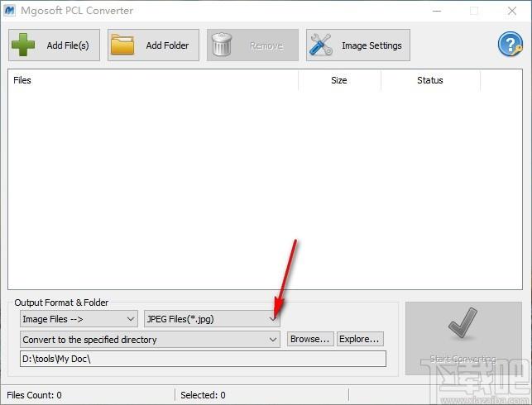Click the trash can Remove icon
This screenshot has width=532, height=405.
pos(222,45)
